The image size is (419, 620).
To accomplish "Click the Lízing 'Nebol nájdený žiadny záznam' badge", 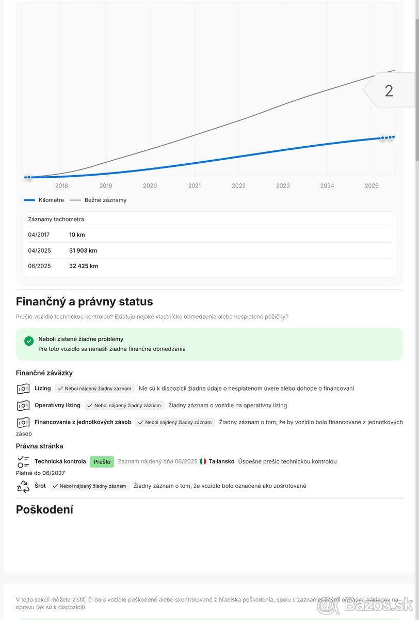I will (94, 389).
